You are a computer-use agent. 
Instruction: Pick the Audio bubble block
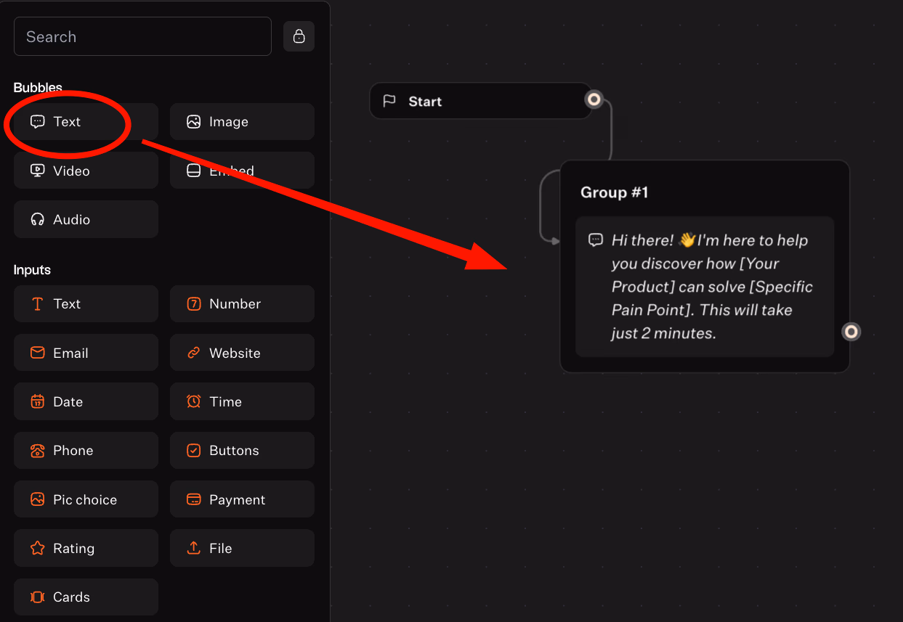86,218
